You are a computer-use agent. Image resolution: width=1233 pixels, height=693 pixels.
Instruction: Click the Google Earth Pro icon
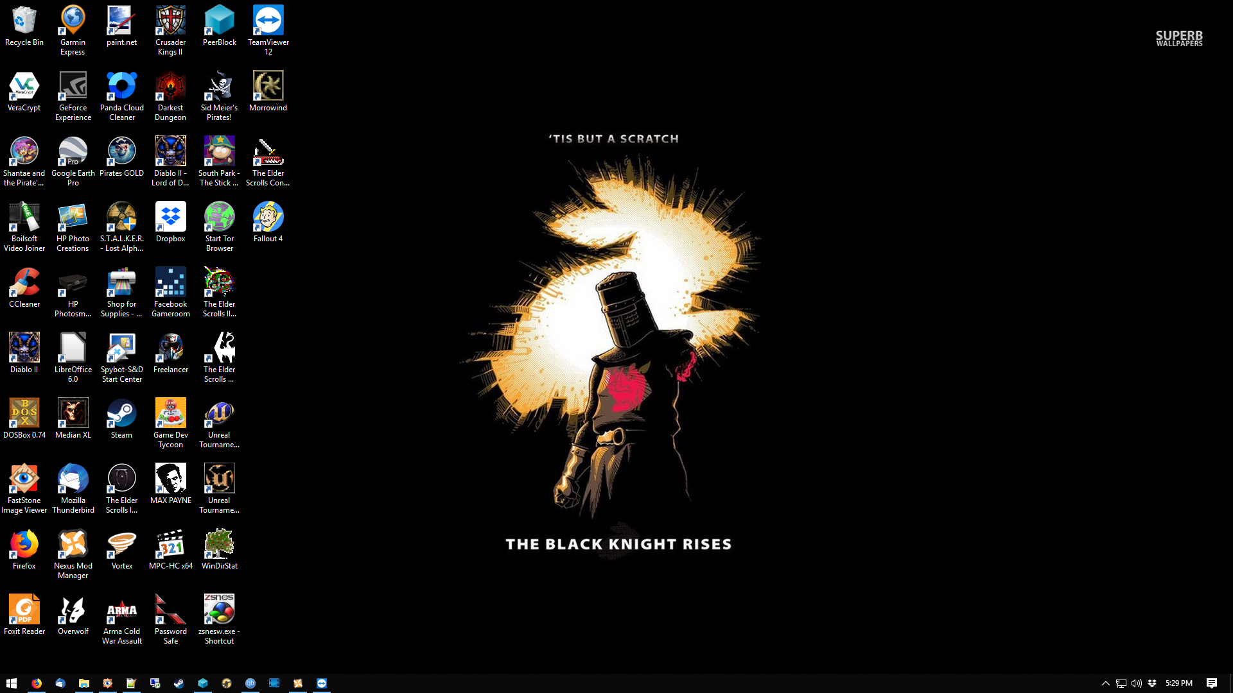(x=73, y=162)
